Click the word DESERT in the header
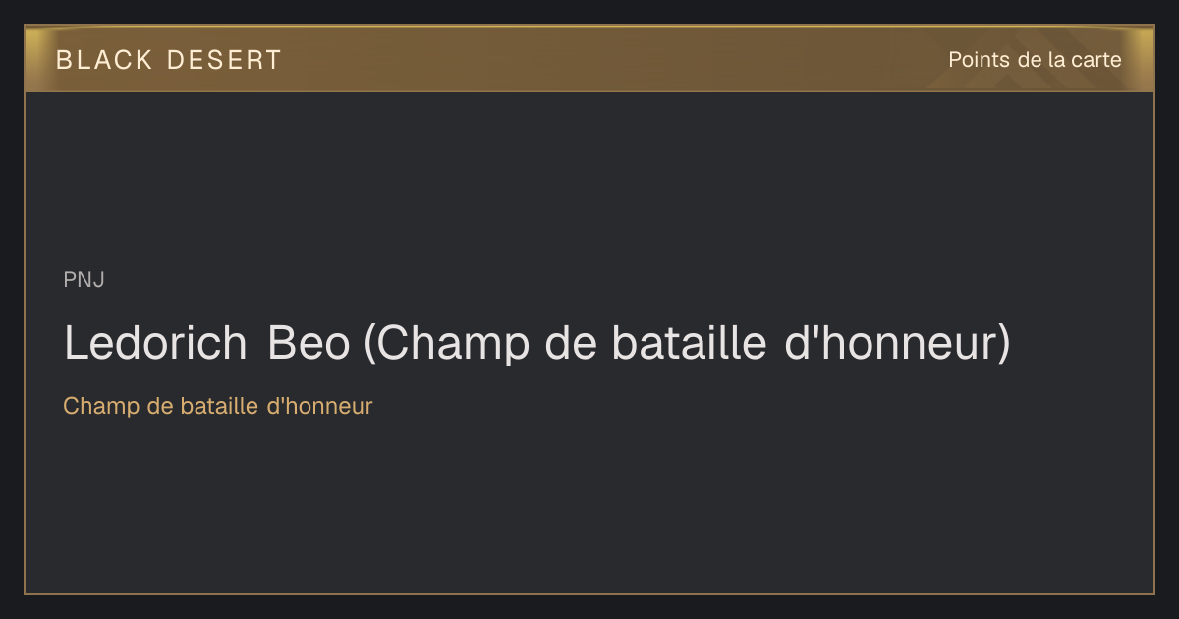 [x=224, y=60]
